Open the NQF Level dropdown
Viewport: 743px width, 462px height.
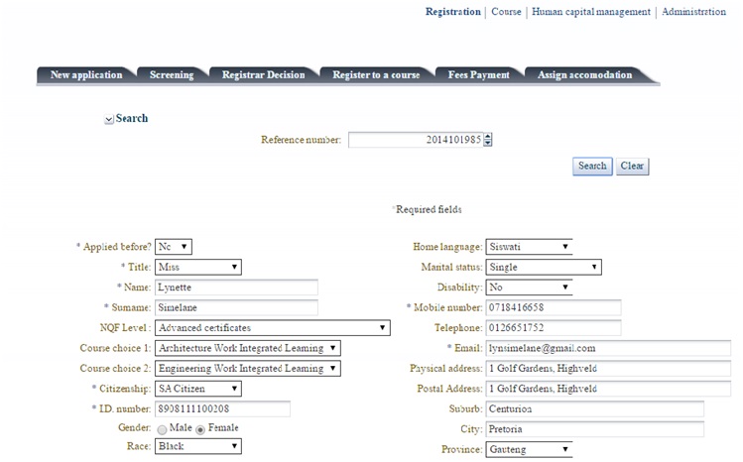tap(273, 328)
